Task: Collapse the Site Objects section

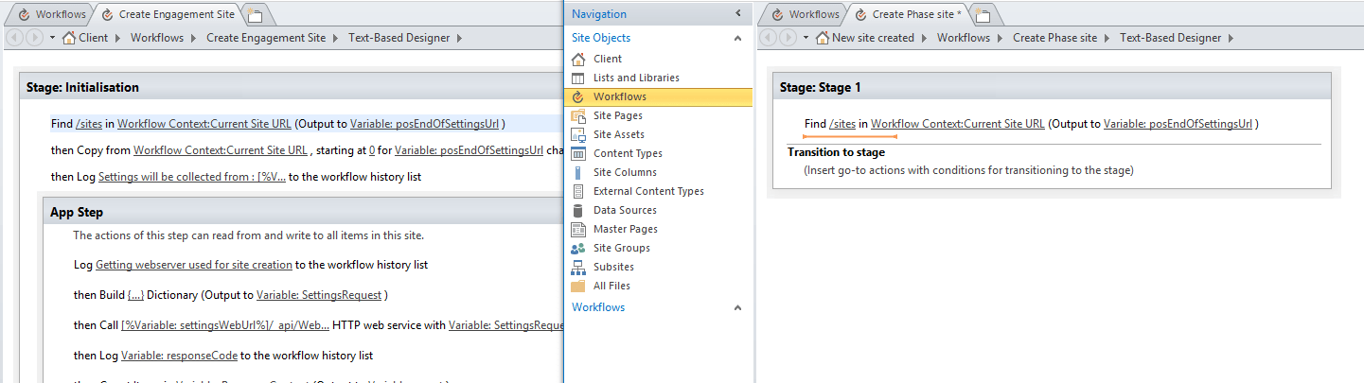Action: [x=738, y=39]
